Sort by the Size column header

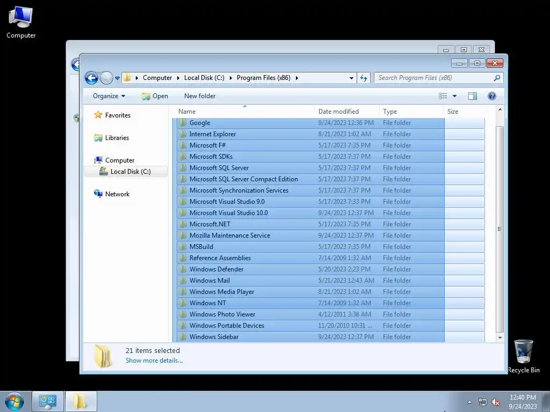click(465, 112)
